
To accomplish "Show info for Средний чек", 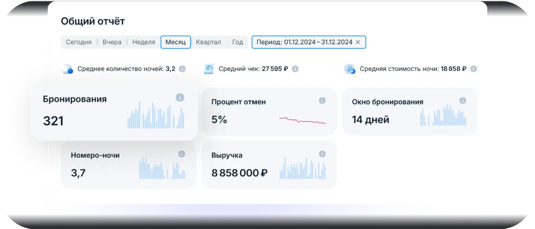I will 295,69.
